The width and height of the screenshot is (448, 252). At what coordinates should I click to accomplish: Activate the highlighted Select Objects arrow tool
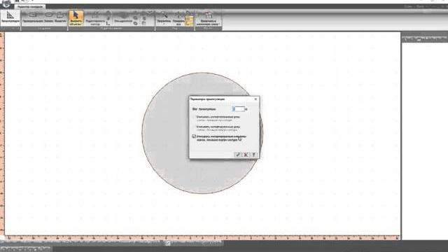point(76,18)
